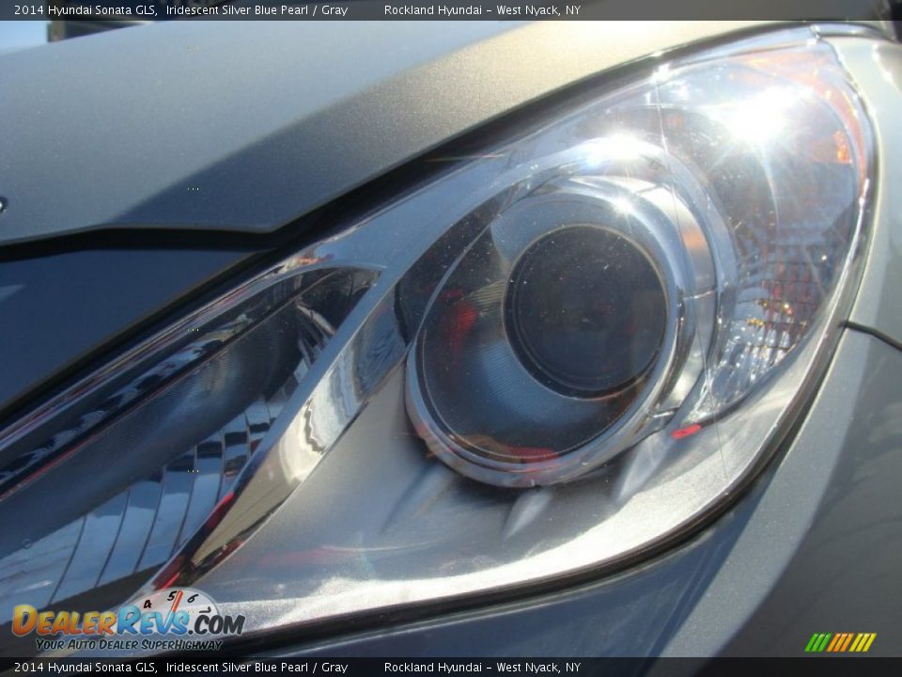Select the green striped logo bottom right
The width and height of the screenshot is (902, 677).
(x=841, y=641)
